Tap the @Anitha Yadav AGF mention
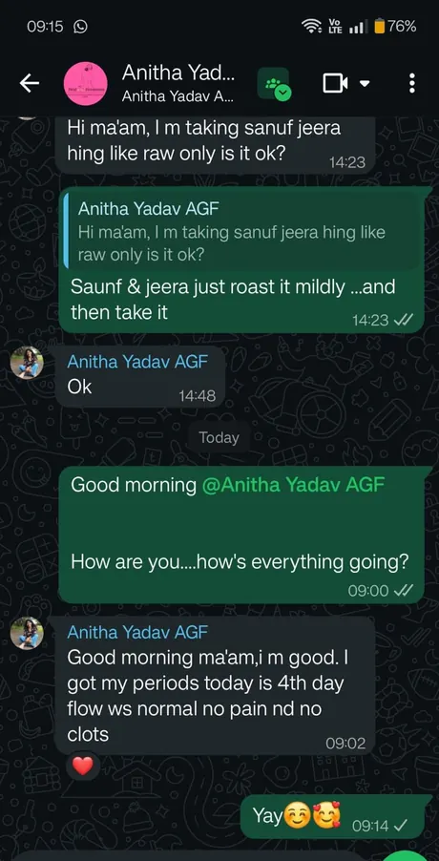The width and height of the screenshot is (439, 861). (x=293, y=485)
